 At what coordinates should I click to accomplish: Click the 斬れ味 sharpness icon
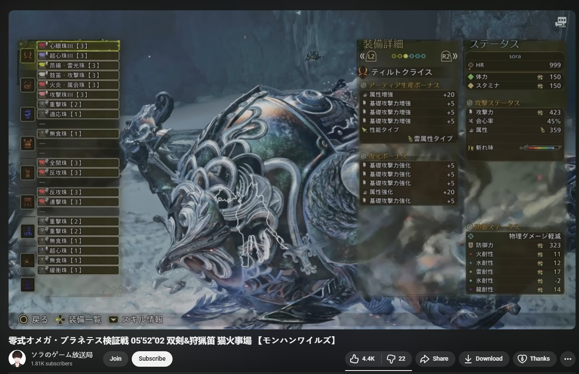pos(471,148)
